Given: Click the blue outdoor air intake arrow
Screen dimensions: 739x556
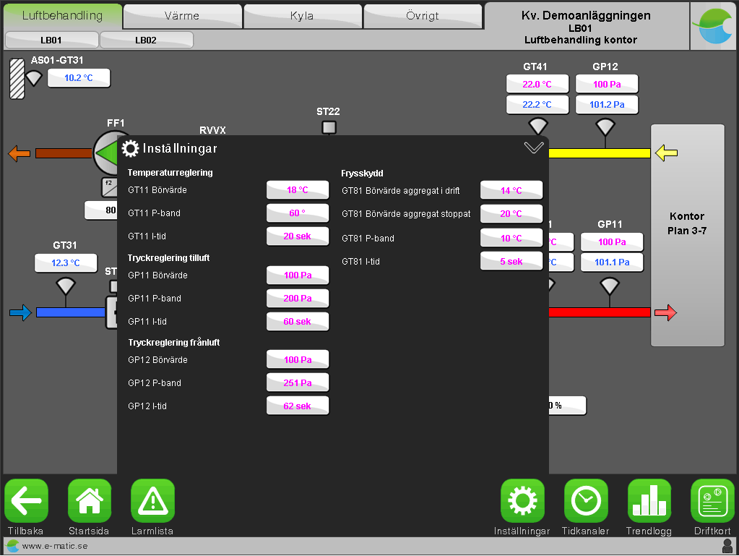Looking at the screenshot, I should pyautogui.click(x=21, y=312).
